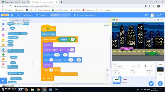Toggle the ответ reporter checkbox

[9, 28]
